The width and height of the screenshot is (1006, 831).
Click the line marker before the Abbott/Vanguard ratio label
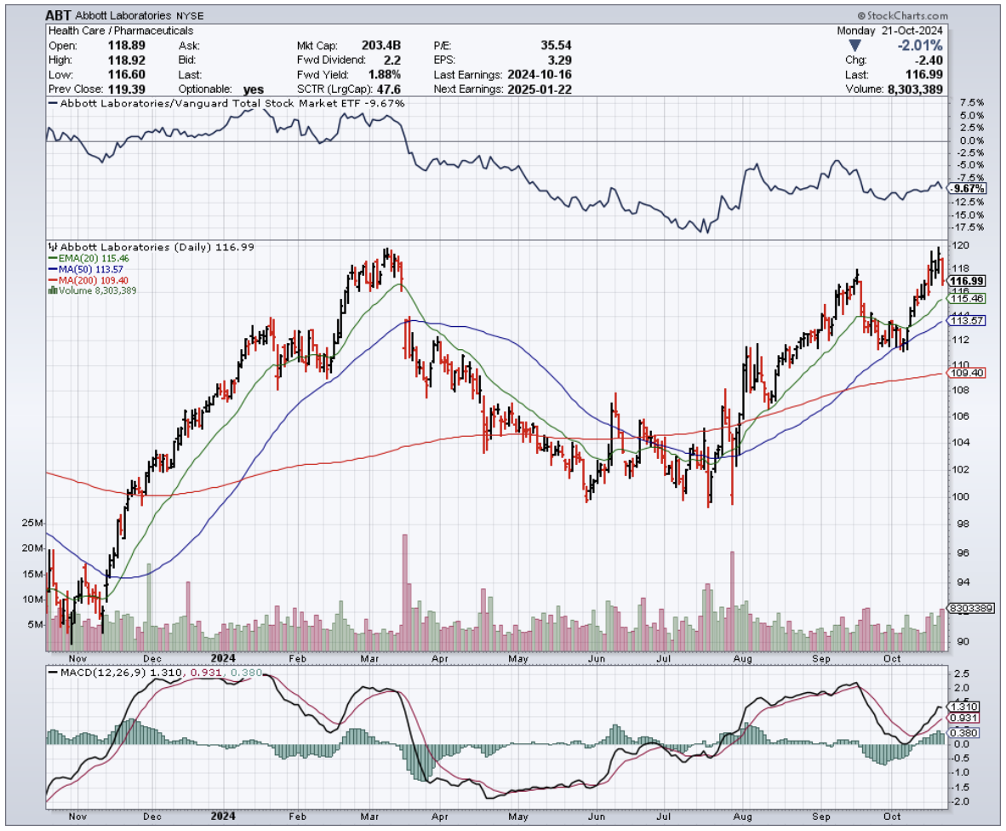click(x=51, y=103)
